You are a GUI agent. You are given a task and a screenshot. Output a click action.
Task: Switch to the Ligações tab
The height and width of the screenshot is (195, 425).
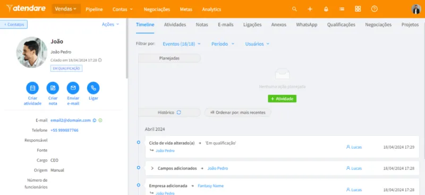(252, 24)
